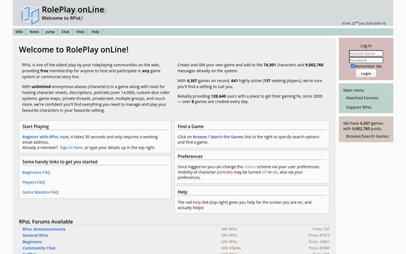This screenshot has height=254, width=406.
Task: Click the colour link in Preferences
Action: pyautogui.click(x=250, y=167)
